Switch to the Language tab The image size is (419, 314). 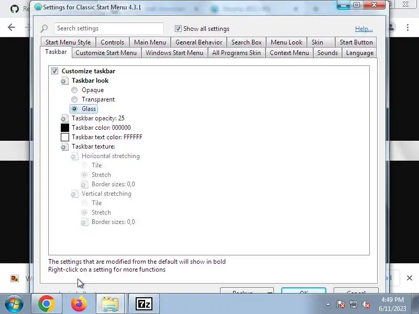click(360, 53)
